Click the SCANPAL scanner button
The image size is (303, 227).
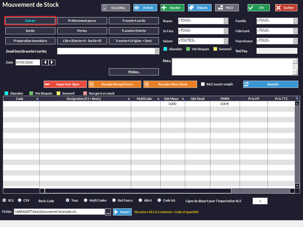[x=115, y=8]
